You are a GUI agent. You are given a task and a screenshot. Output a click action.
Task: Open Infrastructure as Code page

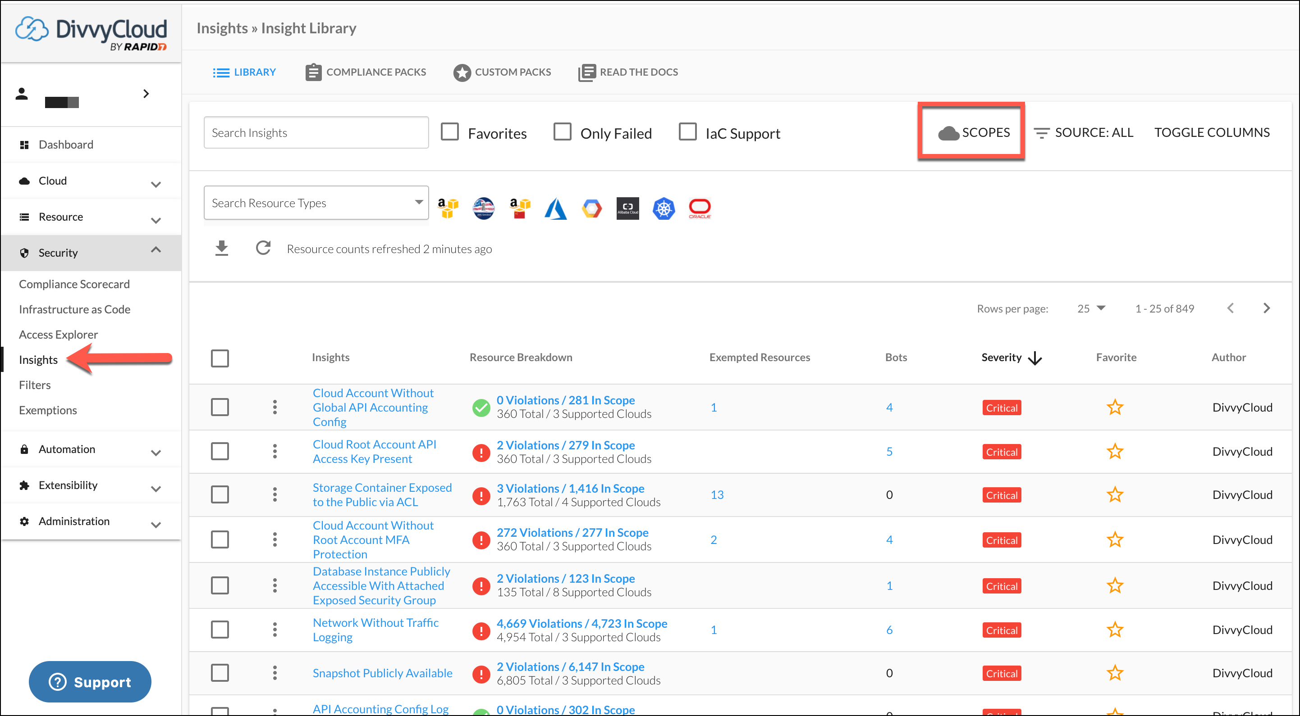pyautogui.click(x=75, y=310)
